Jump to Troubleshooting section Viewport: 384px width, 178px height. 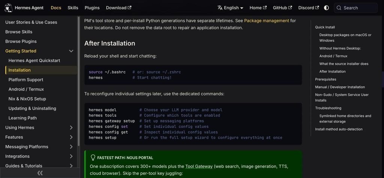tap(328, 108)
